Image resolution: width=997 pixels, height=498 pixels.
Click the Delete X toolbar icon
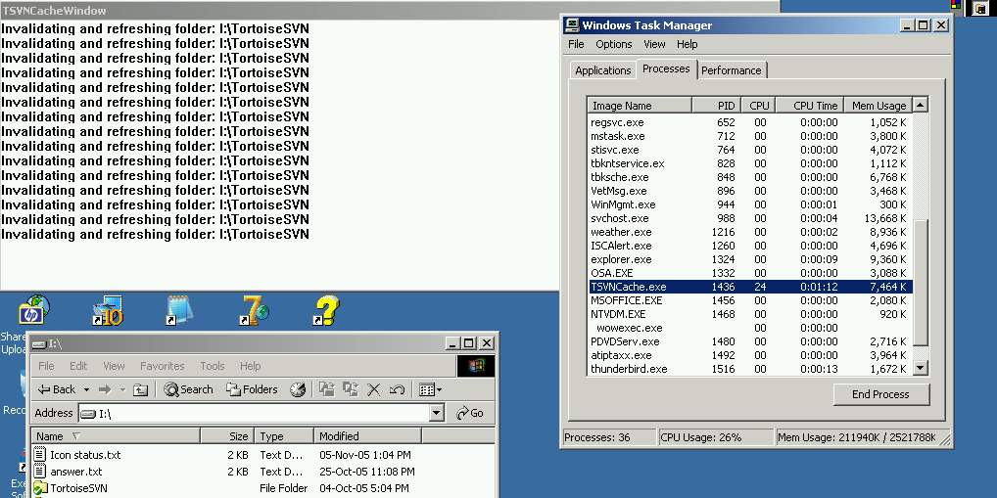coord(374,389)
